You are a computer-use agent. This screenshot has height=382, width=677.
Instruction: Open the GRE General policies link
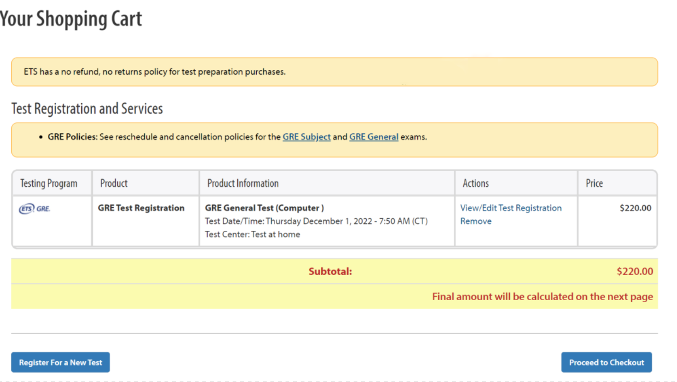tap(374, 137)
